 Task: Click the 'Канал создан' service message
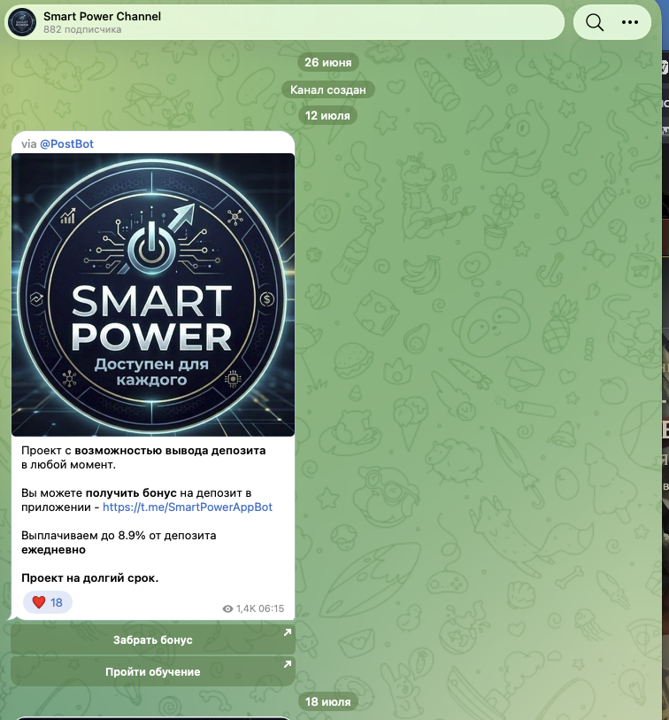coord(328,89)
